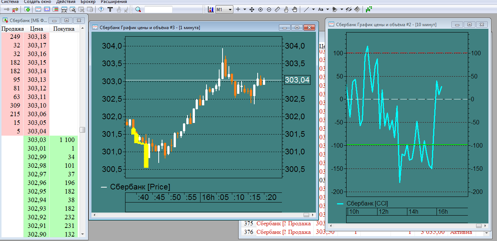
Task: Click the zoom in circle-plus icon
Action: 260,9
